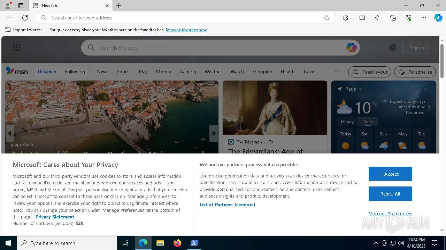Screen dimensions: 446x250
Task: Click Personalise button
Action: 415,72
